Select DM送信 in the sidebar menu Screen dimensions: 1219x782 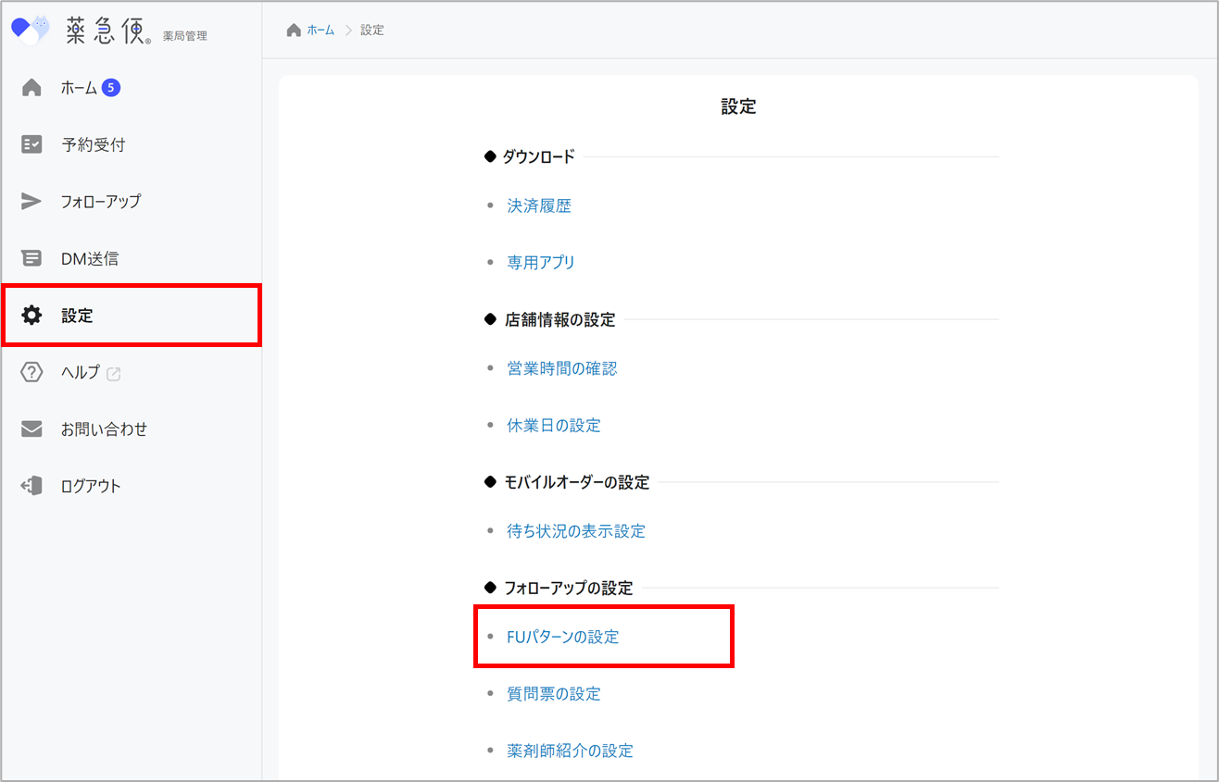[90, 259]
